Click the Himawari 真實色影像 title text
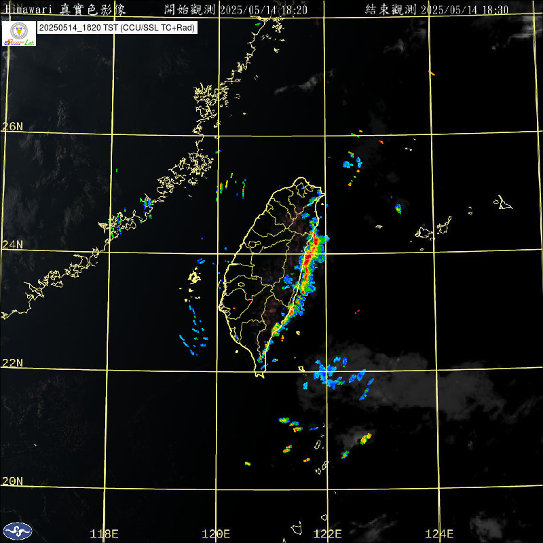The width and height of the screenshot is (543, 543). [x=65, y=10]
